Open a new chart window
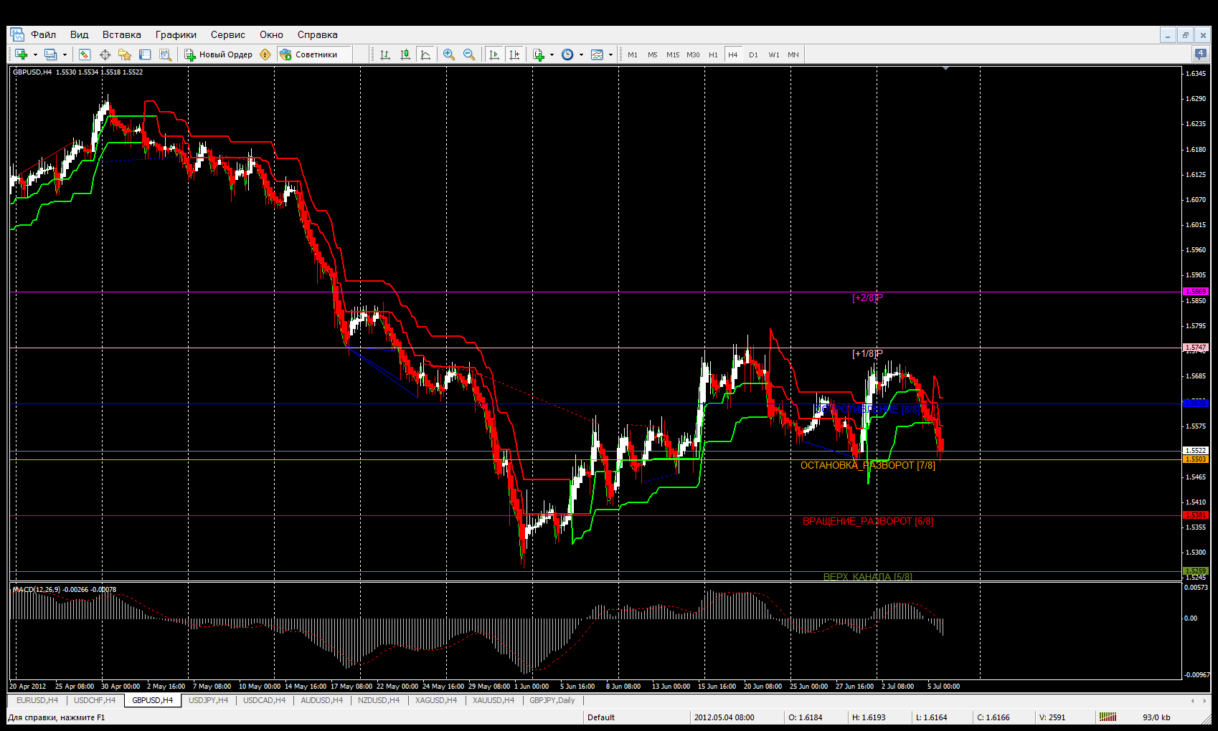This screenshot has height=731, width=1218. 21,54
